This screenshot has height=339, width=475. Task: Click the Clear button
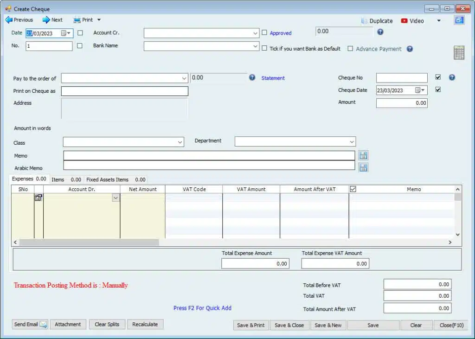(x=416, y=325)
